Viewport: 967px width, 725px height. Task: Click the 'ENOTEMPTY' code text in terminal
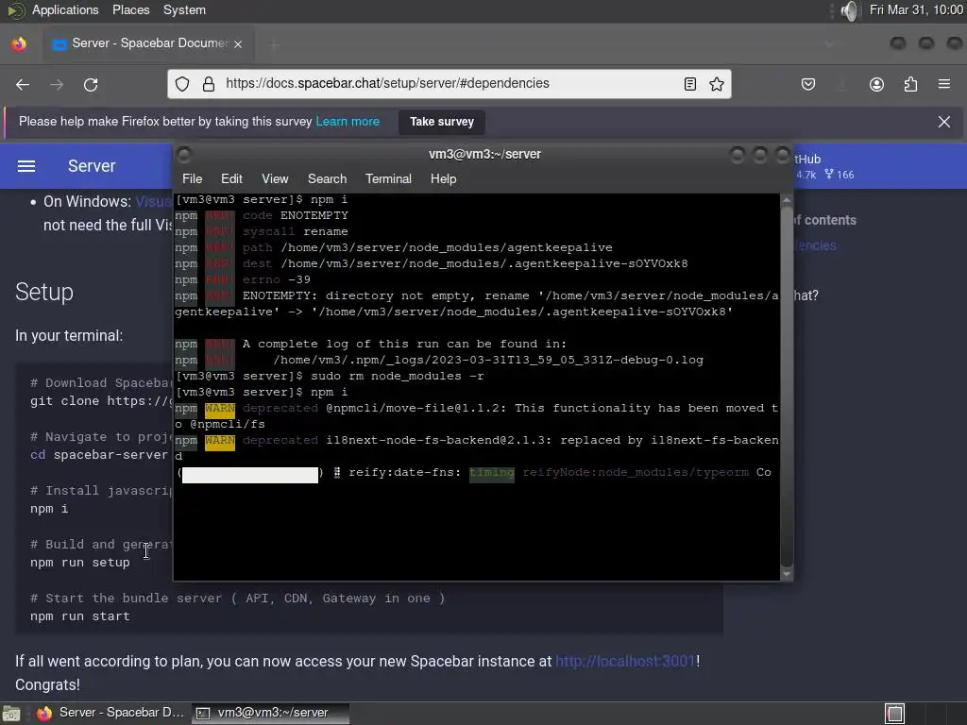pyautogui.click(x=314, y=216)
